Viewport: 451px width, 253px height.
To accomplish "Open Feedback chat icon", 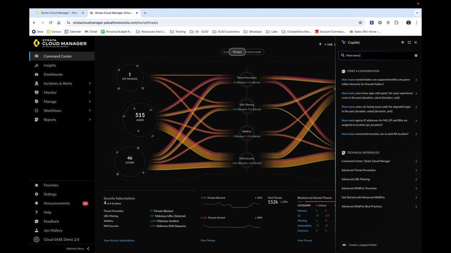I will click(36, 222).
